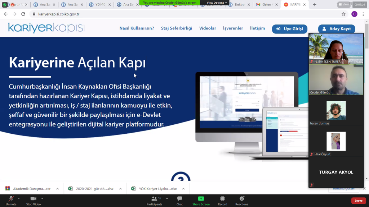Click the scrollbar up arrow
The image size is (369, 207).
click(367, 22)
